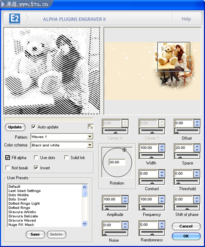
Task: Click the rotation dial crosshair handle
Action: 124,150
